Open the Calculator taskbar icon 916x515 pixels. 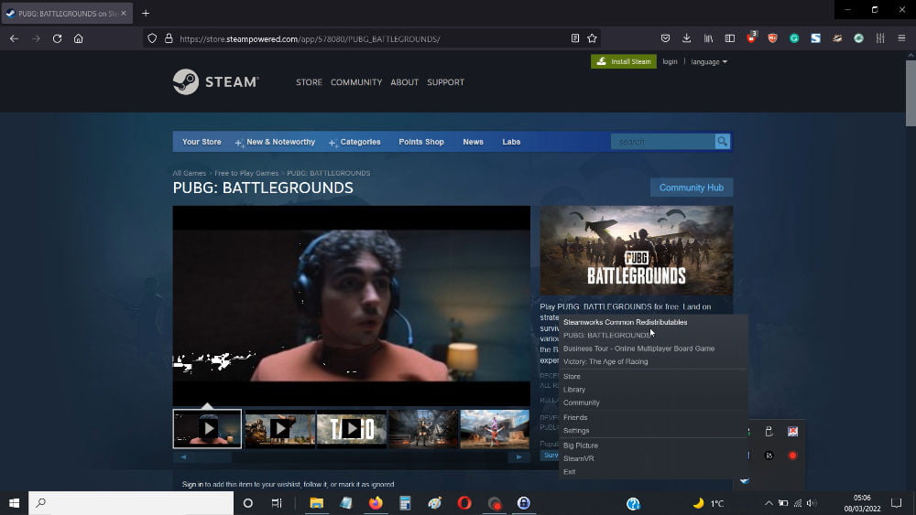(405, 503)
